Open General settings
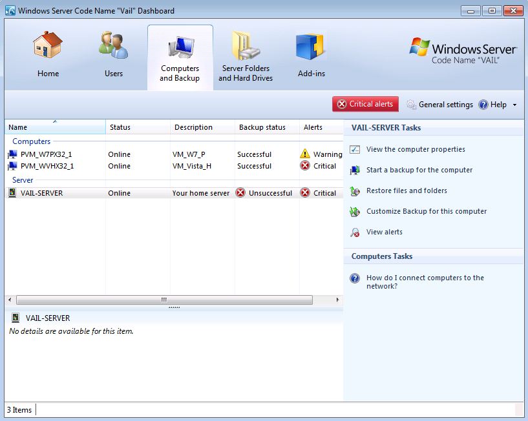Viewport: 528px width, 421px height. (x=439, y=105)
